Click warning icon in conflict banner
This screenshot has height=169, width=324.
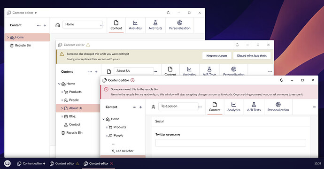62,54
